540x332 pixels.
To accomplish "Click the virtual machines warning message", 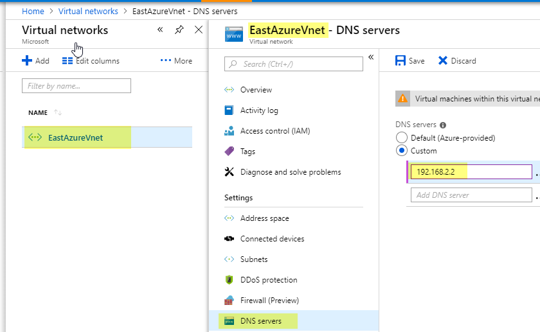I will pyautogui.click(x=477, y=99).
